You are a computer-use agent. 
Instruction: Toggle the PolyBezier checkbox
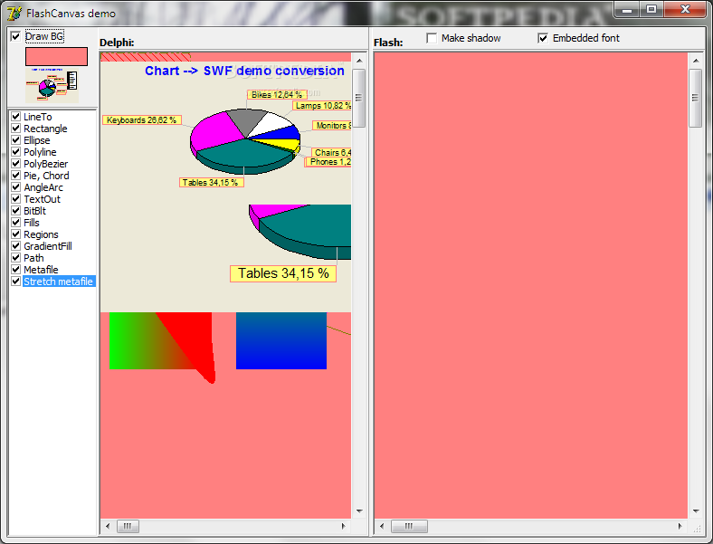(x=16, y=164)
